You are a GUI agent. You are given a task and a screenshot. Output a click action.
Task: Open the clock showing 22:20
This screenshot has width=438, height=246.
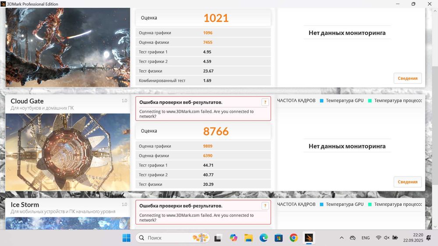point(413,238)
